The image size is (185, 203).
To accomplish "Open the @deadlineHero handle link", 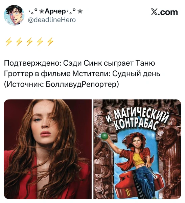I will tap(52, 20).
